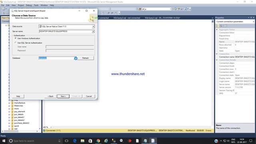Image resolution: width=256 pixels, height=144 pixels.
Task: Select the Medicines database in Object Explorer
Action: pyautogui.click(x=18, y=106)
